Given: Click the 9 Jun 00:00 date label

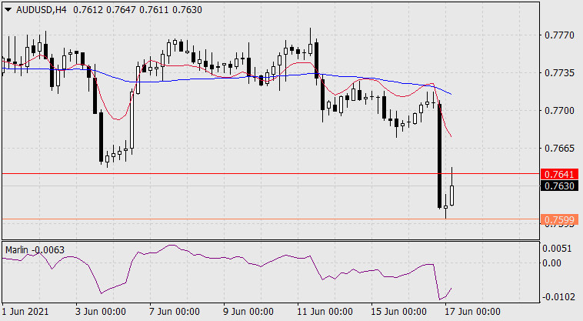Looking at the screenshot, I should (x=248, y=311).
